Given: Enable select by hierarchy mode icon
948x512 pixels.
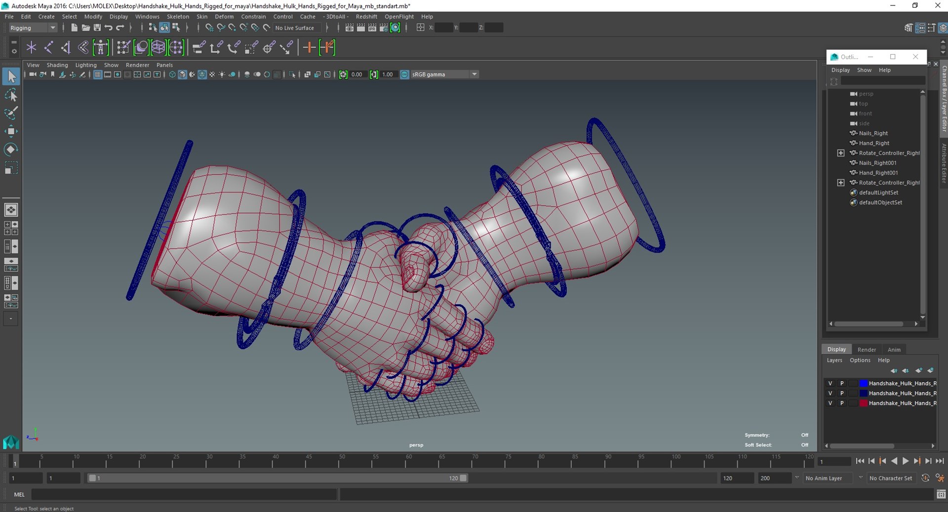Looking at the screenshot, I should click(x=153, y=28).
